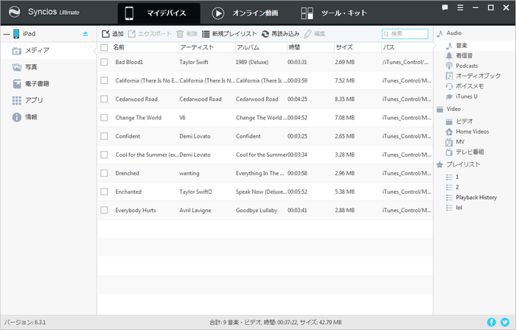
Task: Click the Video section header
Action: pos(448,109)
